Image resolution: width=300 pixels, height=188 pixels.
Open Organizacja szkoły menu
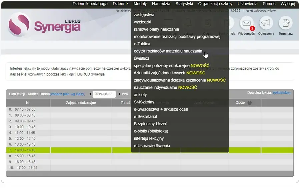pyautogui.click(x=215, y=4)
